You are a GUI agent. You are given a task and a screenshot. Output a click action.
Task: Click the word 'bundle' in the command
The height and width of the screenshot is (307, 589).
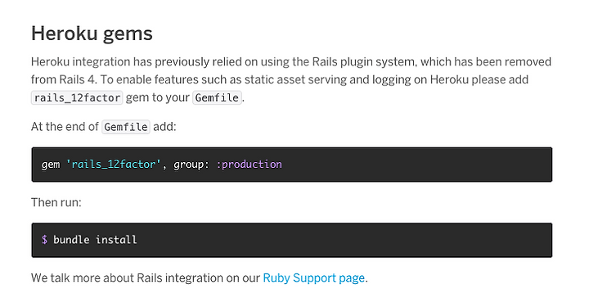(x=71, y=240)
